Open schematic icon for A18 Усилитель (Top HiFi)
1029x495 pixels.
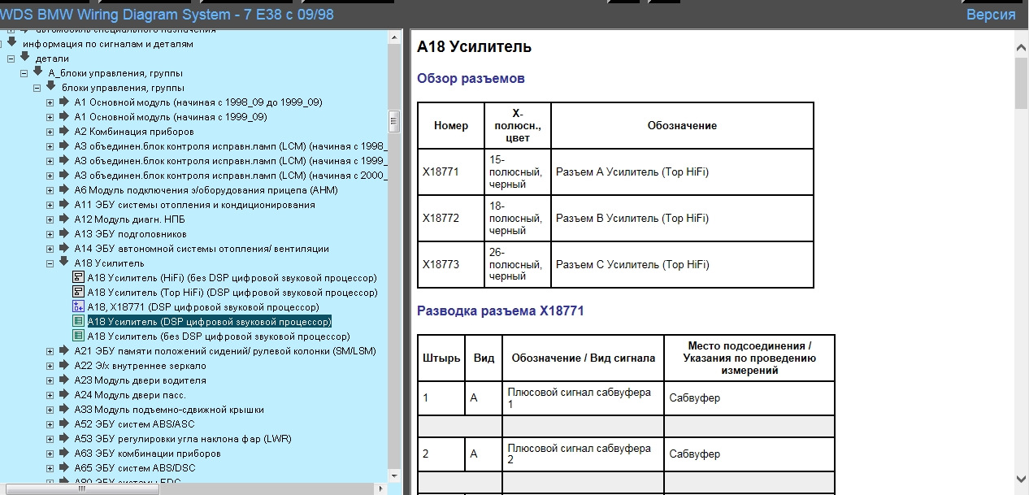coord(79,293)
